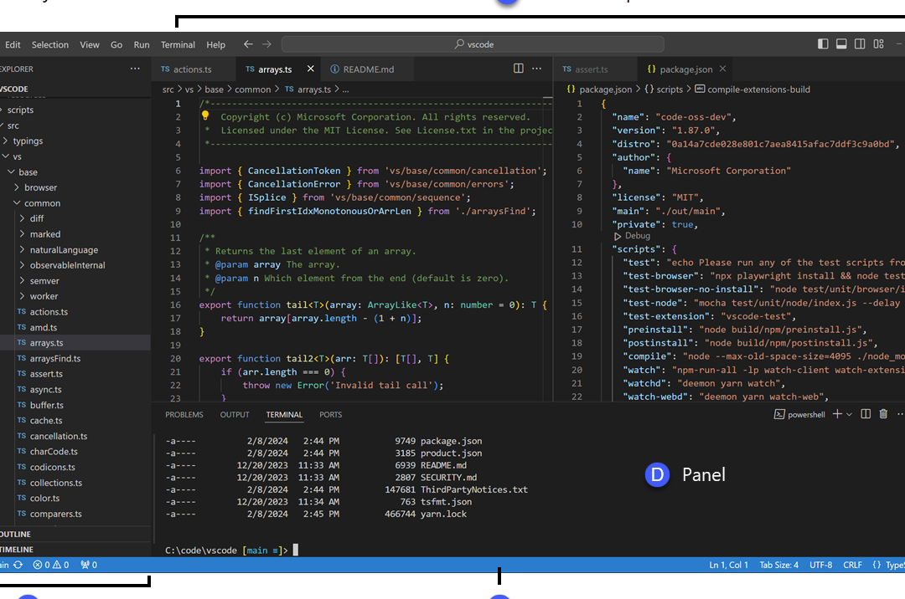Open the Terminal menu
Image resolution: width=905 pixels, height=599 pixels.
pos(178,44)
